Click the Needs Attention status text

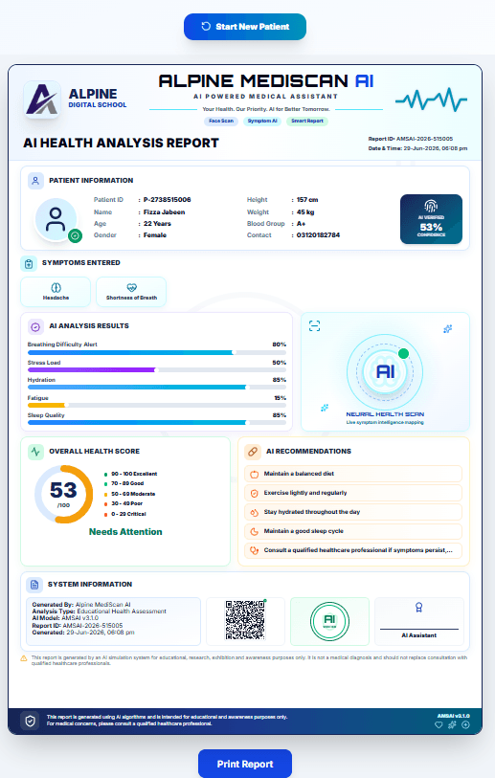pyautogui.click(x=125, y=532)
